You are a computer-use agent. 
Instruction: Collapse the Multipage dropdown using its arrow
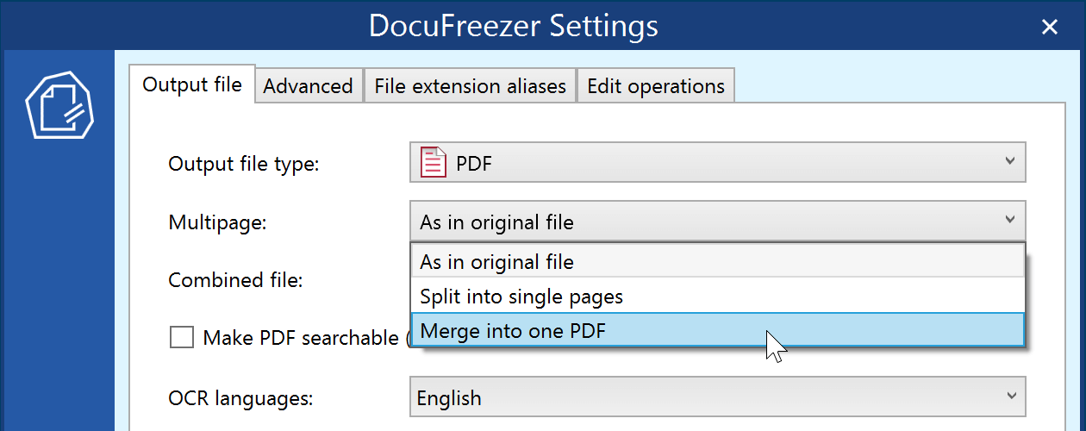click(x=1010, y=222)
